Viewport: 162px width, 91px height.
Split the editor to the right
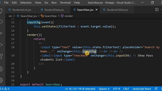click(x=157, y=10)
